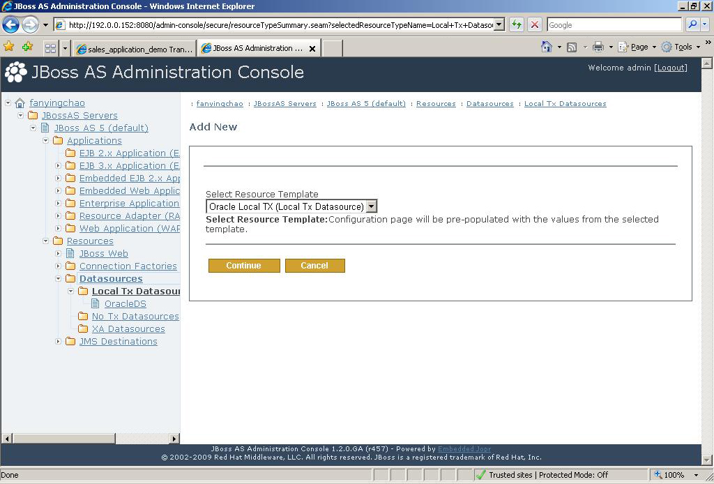
Task: Click the Tools gear icon
Action: 667,47
